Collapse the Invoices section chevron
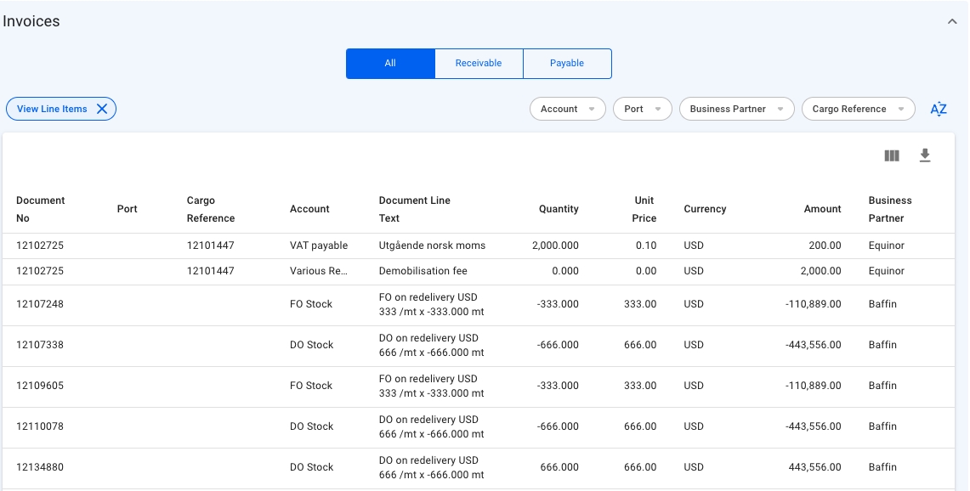The height and width of the screenshot is (491, 970). (952, 22)
